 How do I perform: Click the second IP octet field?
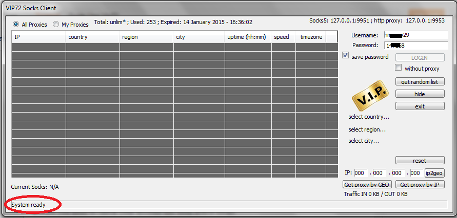[379, 173]
